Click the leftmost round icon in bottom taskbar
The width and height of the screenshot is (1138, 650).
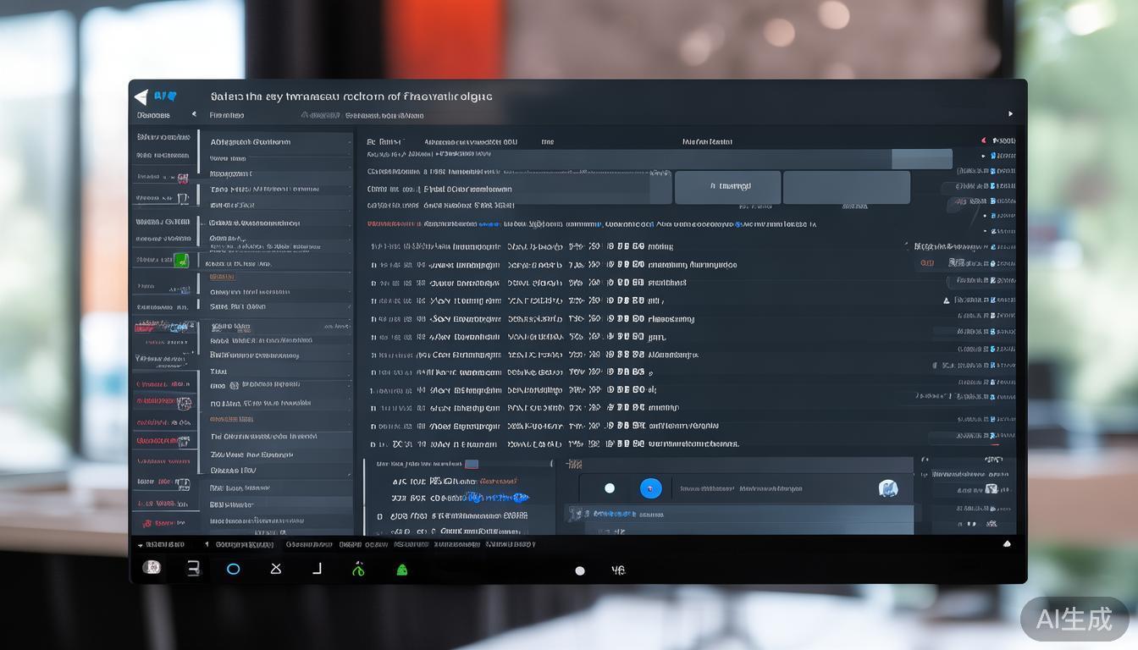pyautogui.click(x=152, y=567)
